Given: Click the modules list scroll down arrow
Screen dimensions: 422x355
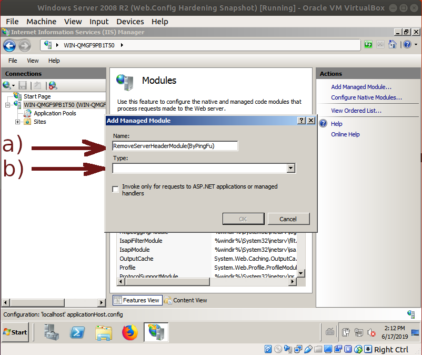Looking at the screenshot, I should [301, 273].
